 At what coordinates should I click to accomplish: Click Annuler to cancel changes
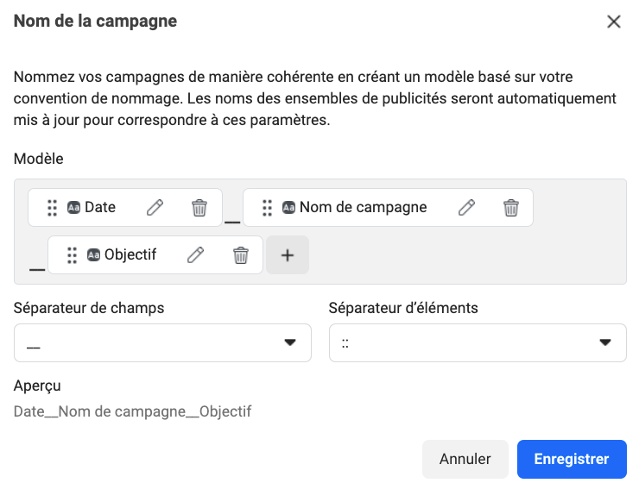click(x=465, y=459)
